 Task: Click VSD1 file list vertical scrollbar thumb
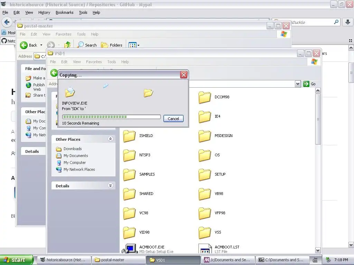click(x=318, y=119)
